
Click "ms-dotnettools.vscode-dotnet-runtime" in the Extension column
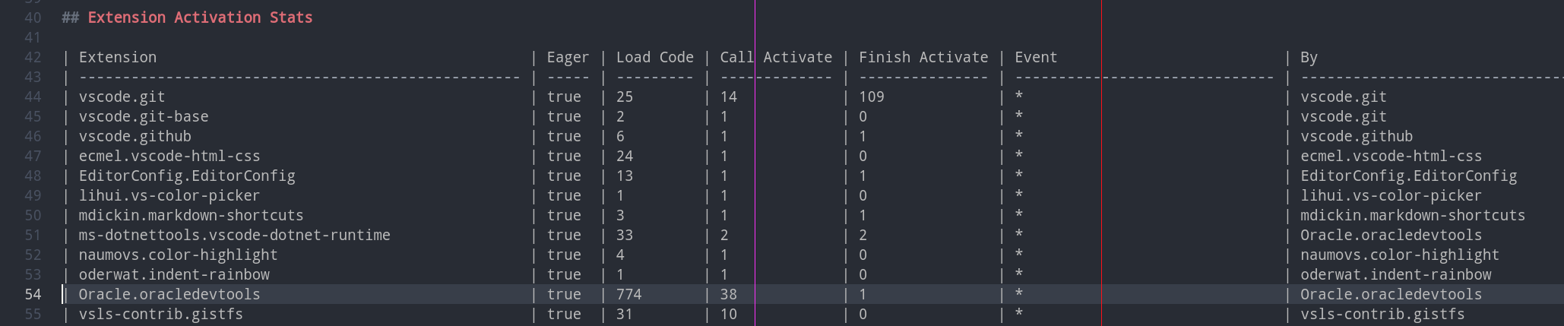[x=234, y=235]
